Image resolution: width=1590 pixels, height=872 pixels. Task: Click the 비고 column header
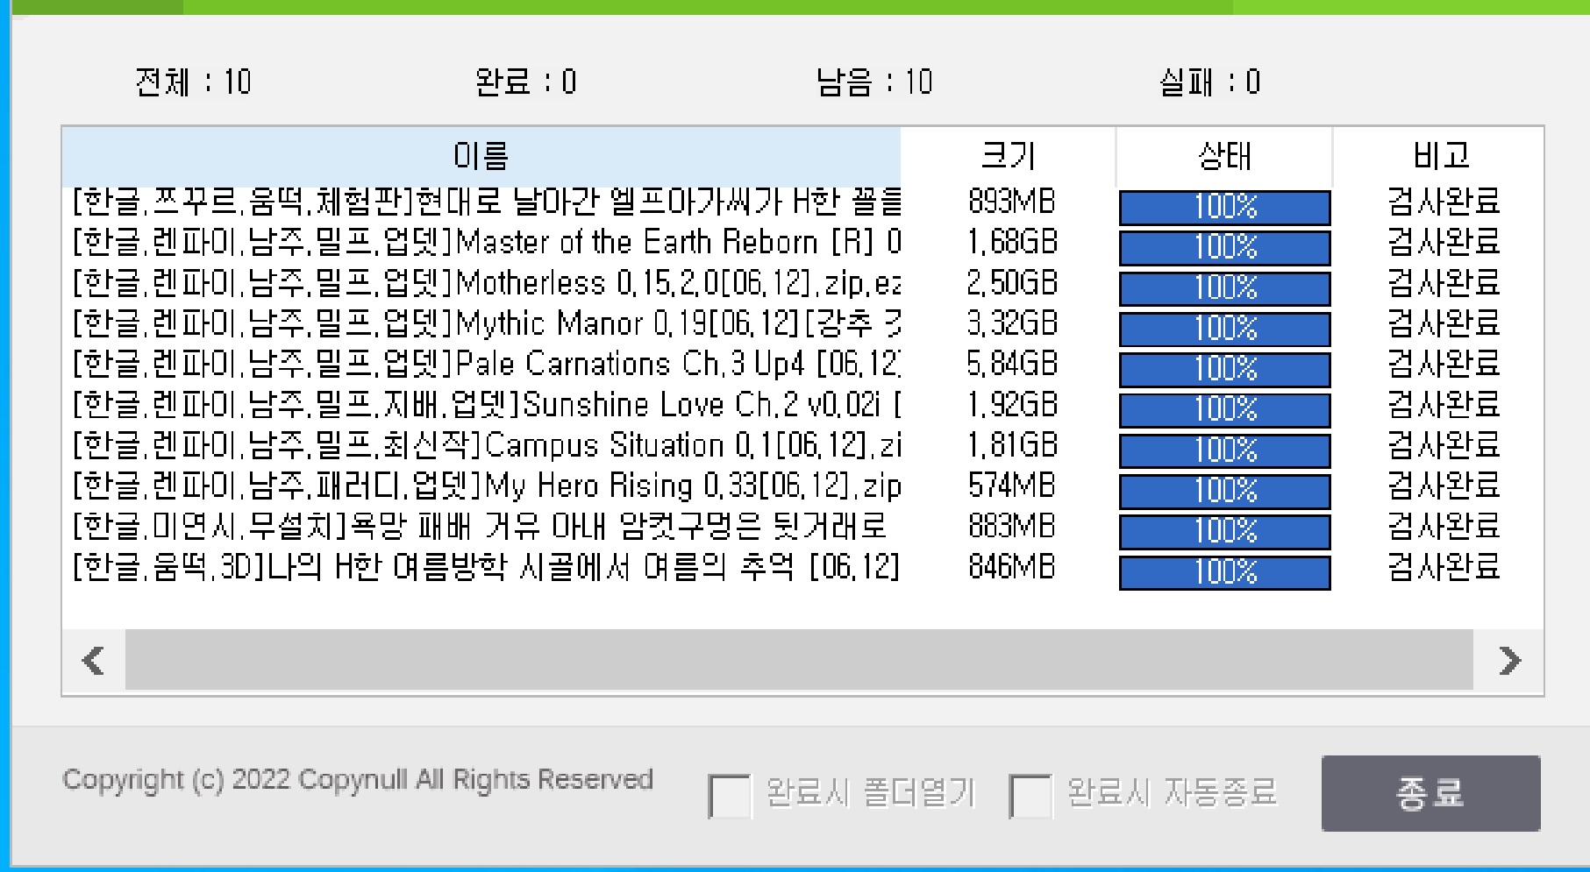1440,156
